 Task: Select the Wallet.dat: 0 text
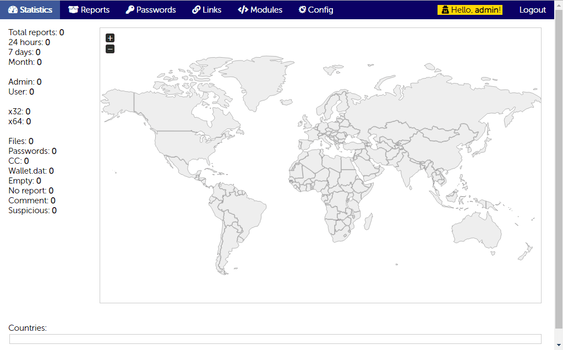[x=31, y=171]
